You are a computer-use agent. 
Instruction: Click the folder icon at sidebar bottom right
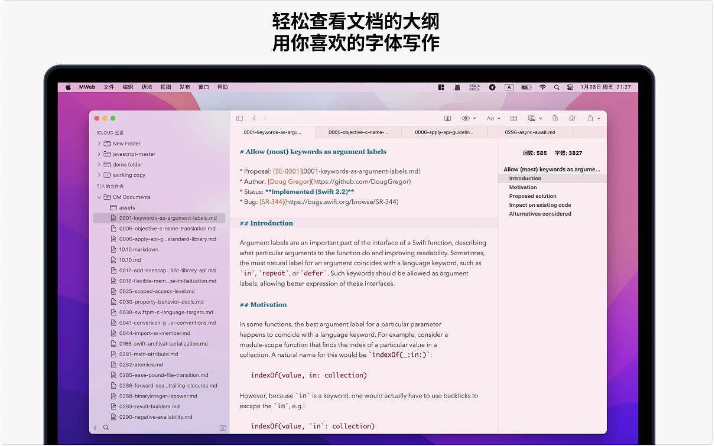pos(222,428)
